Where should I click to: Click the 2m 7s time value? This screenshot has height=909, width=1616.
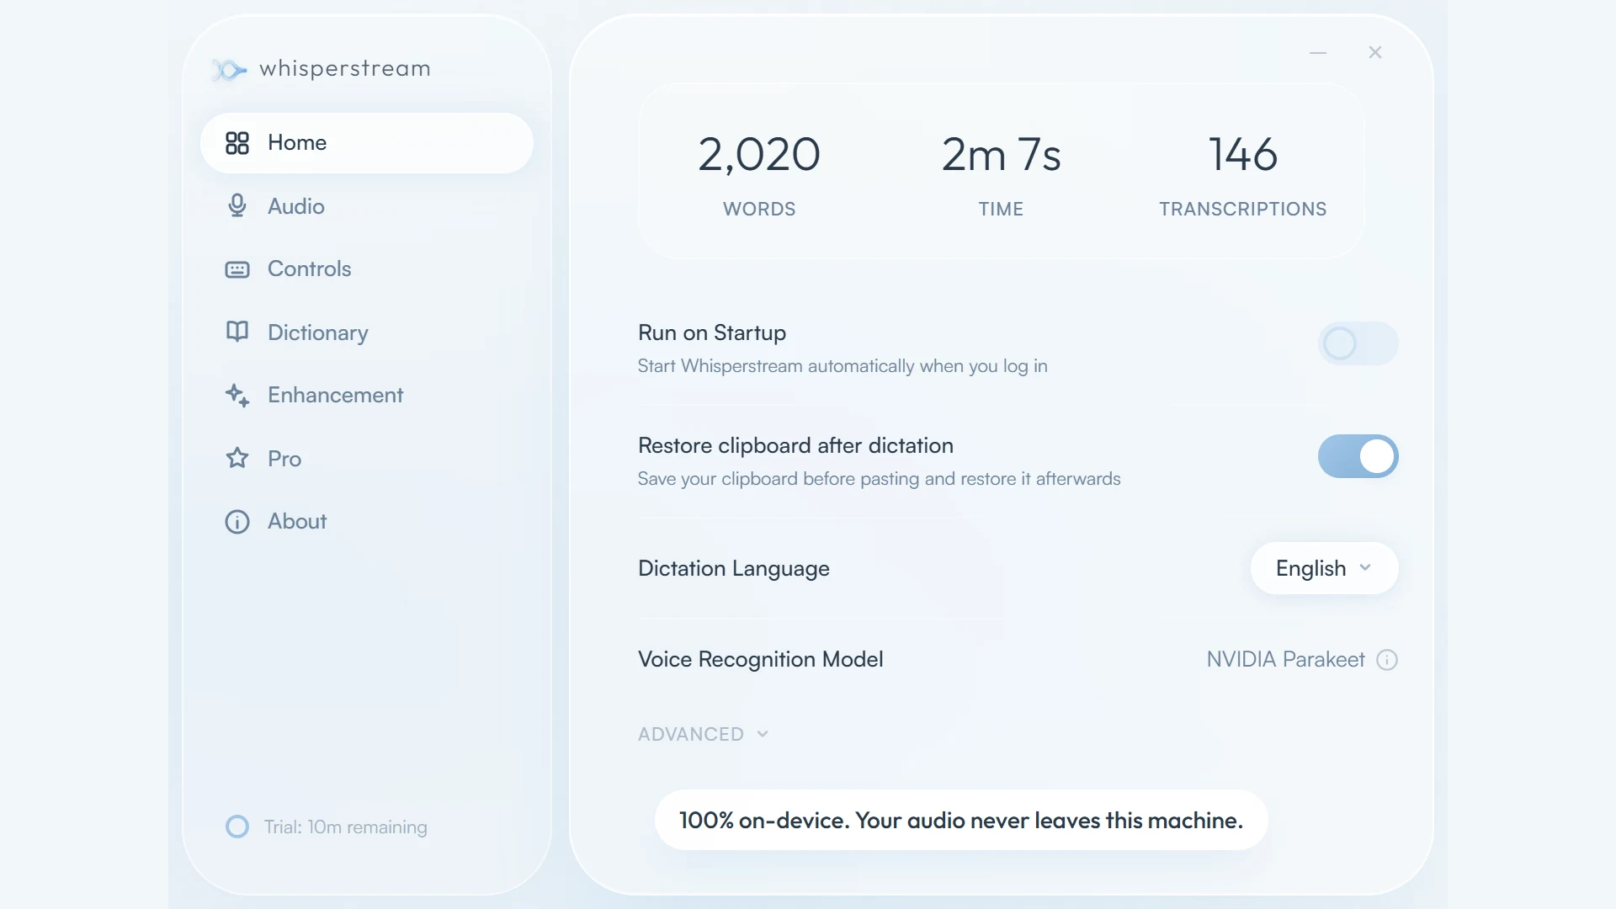(1002, 155)
